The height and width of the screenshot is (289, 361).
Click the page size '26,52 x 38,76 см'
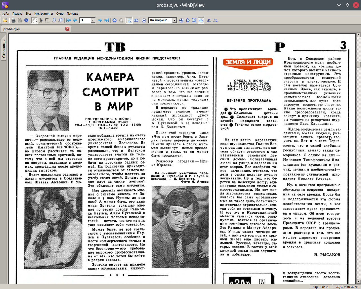347,287
